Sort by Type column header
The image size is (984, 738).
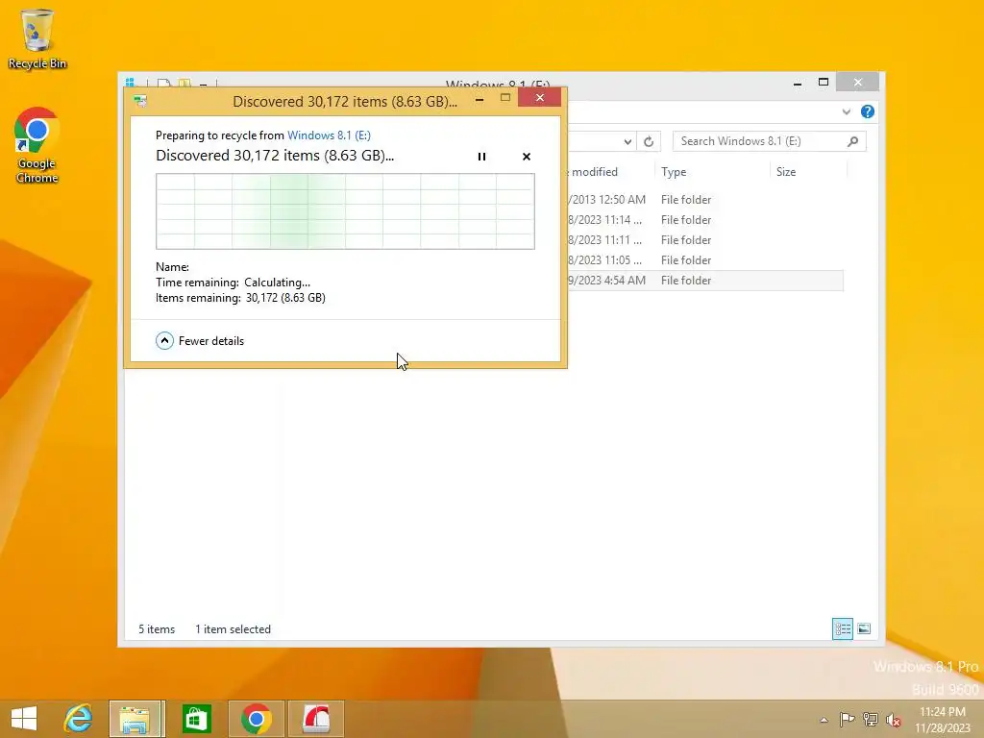[712, 171]
